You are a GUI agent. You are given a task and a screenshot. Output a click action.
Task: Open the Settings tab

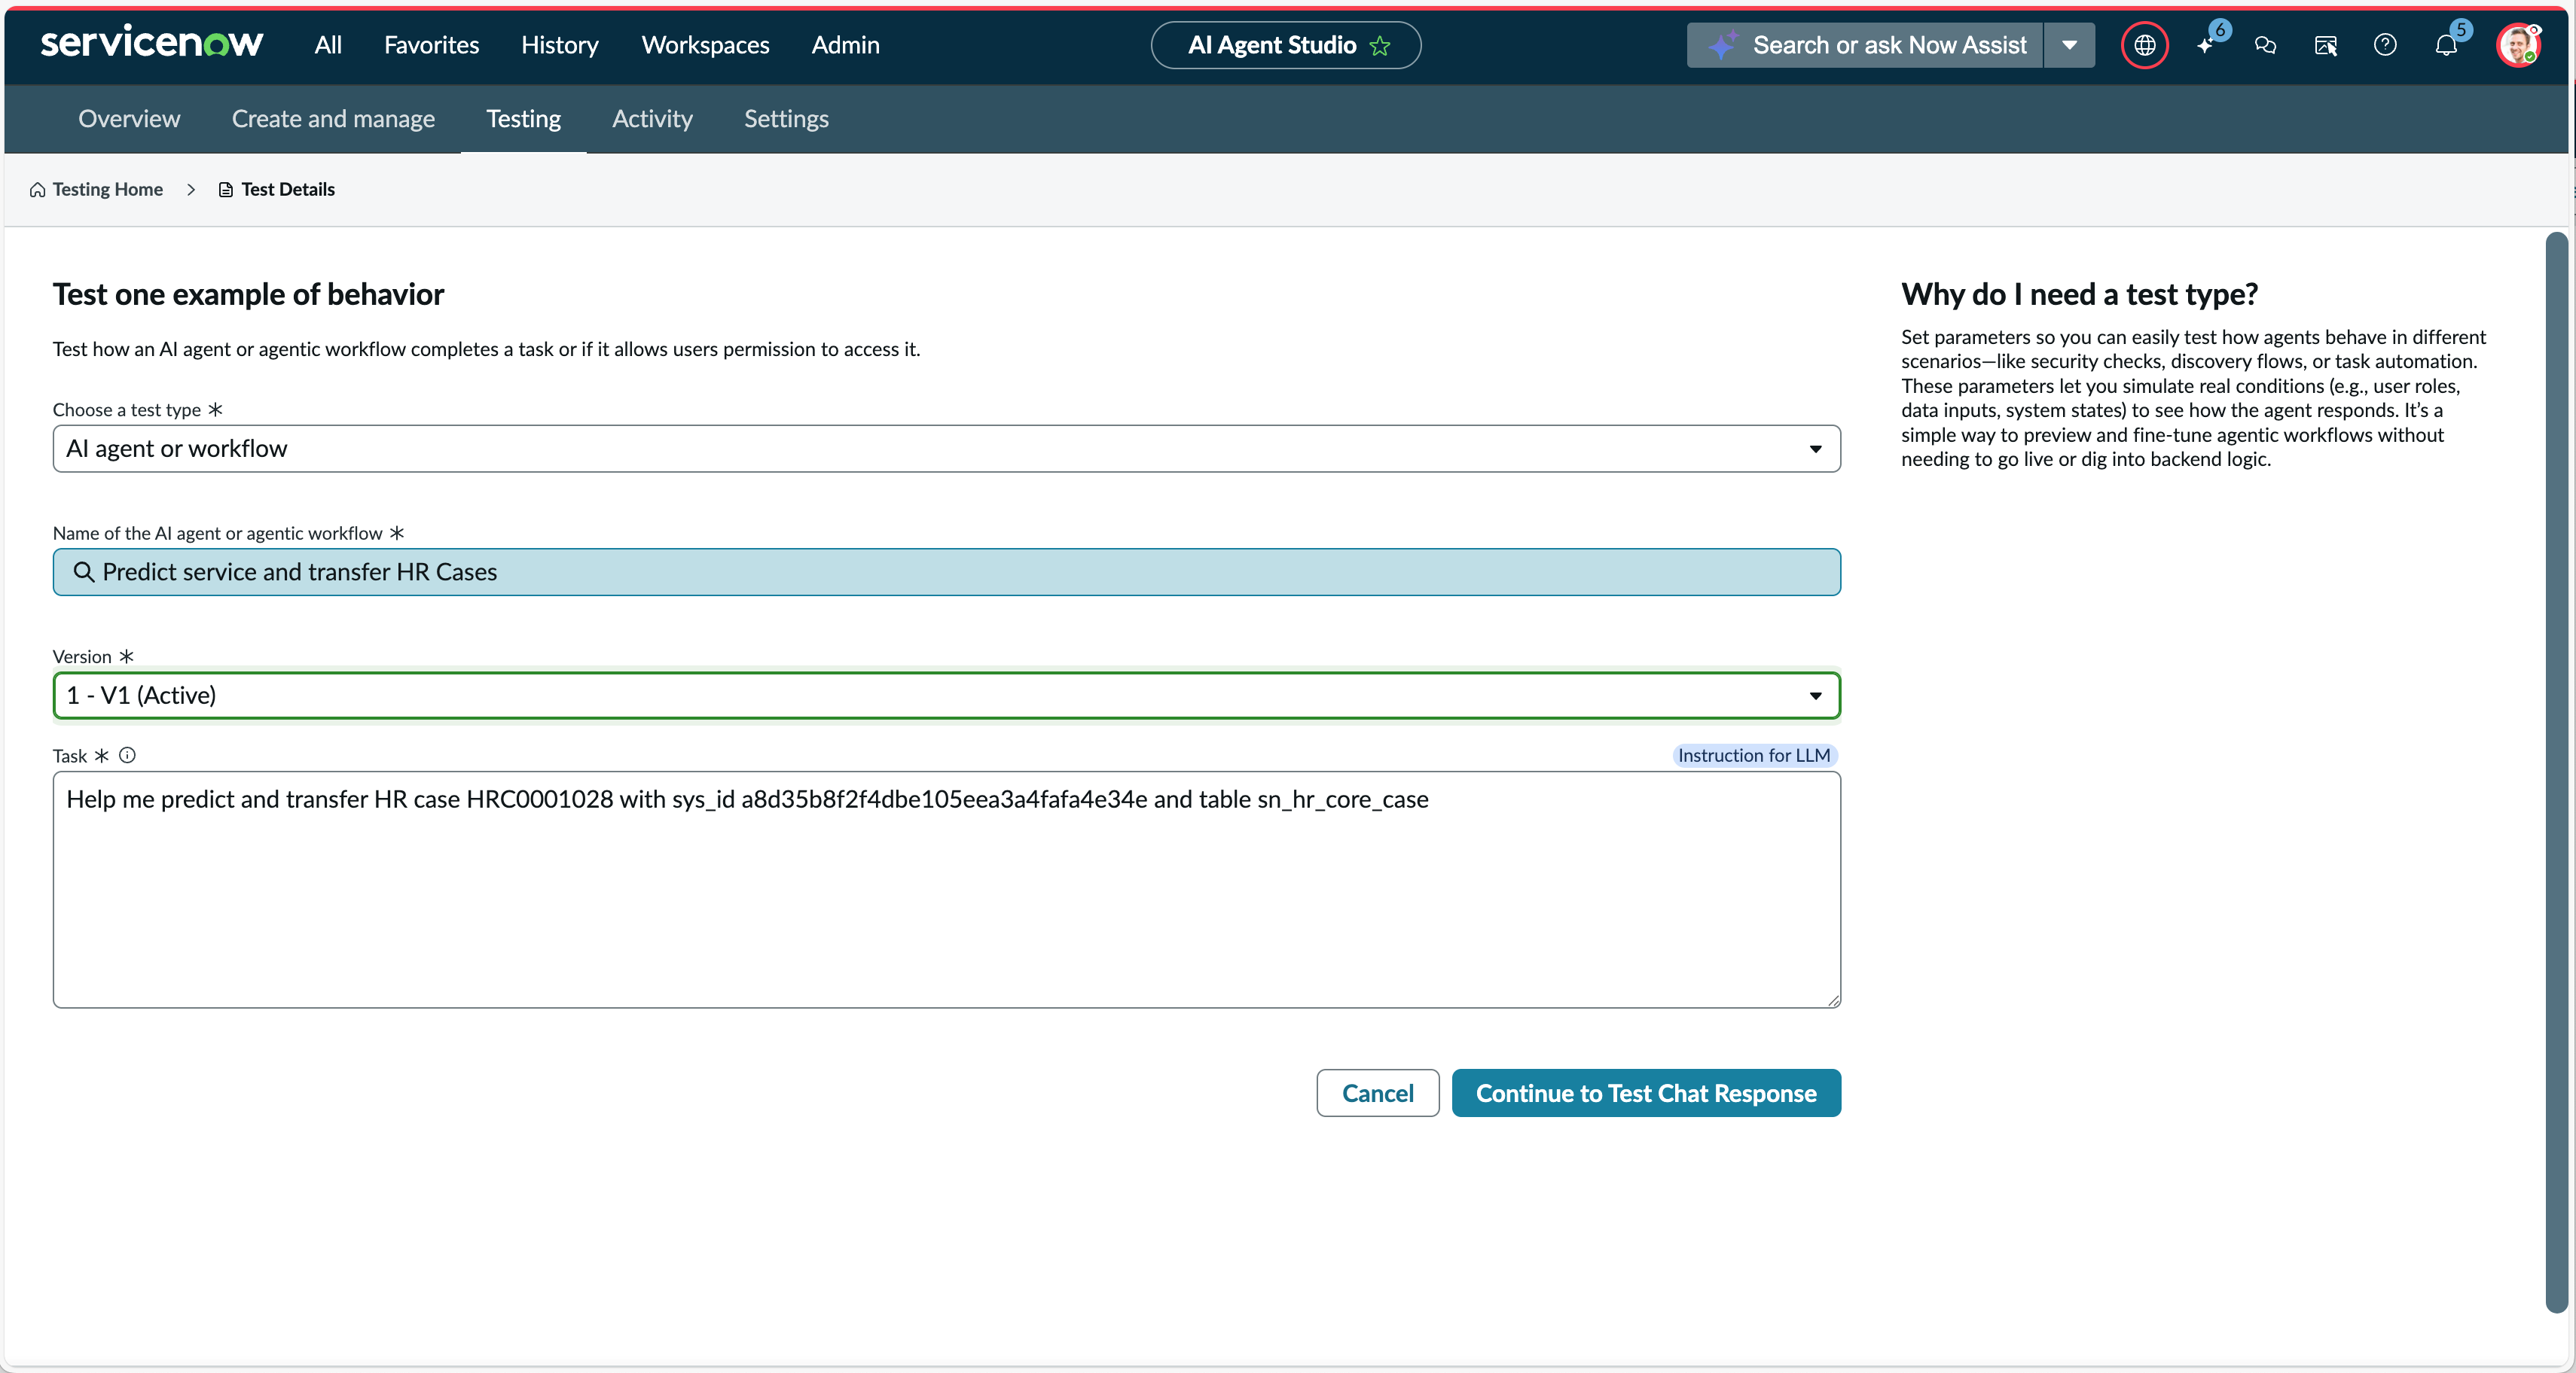786,119
